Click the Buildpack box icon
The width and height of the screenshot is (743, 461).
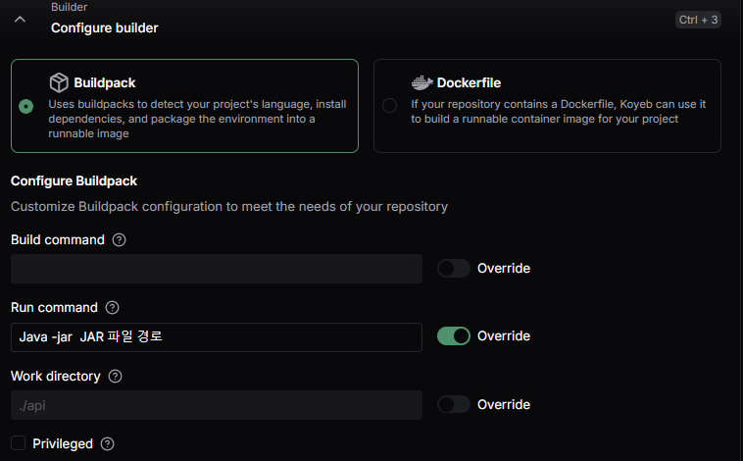coord(59,82)
